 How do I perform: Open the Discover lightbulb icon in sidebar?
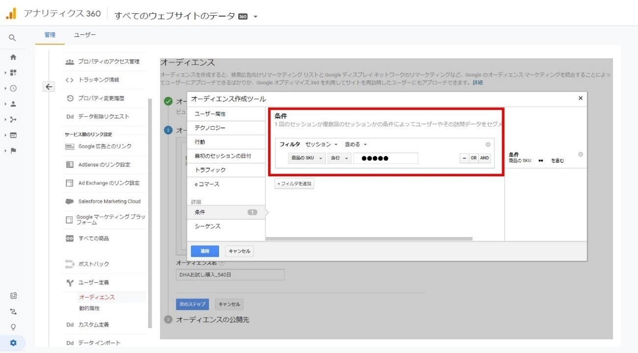click(x=13, y=327)
